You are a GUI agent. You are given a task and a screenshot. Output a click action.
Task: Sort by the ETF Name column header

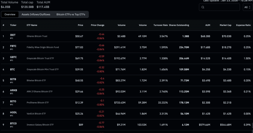32,25
